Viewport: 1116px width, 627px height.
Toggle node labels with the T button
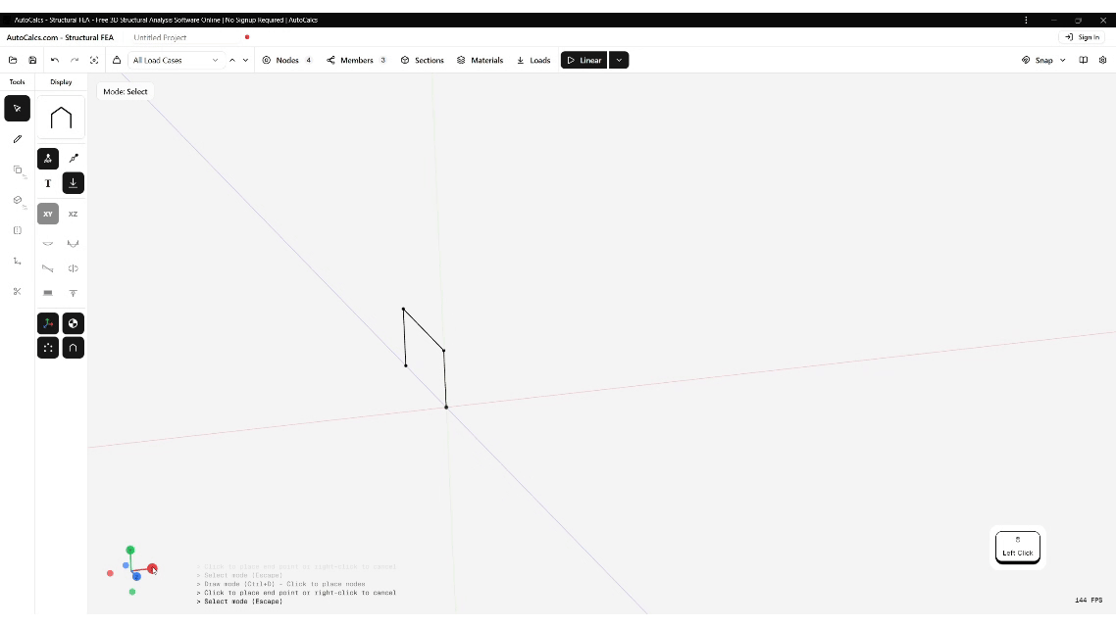(x=48, y=182)
